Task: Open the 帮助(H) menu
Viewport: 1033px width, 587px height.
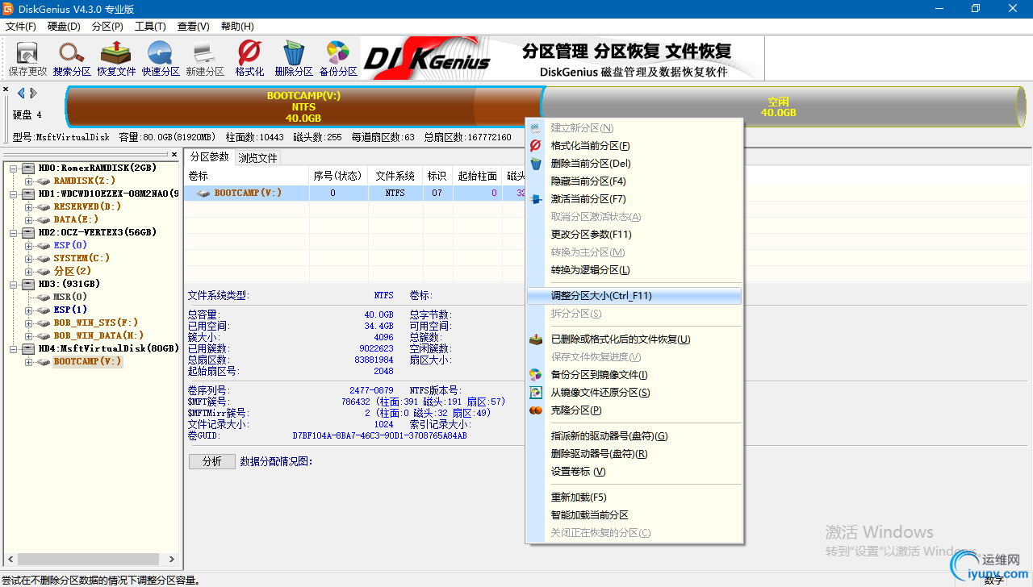Action: [x=237, y=27]
